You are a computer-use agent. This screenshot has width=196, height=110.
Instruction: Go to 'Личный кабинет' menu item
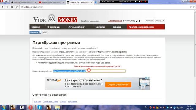click(77, 27)
